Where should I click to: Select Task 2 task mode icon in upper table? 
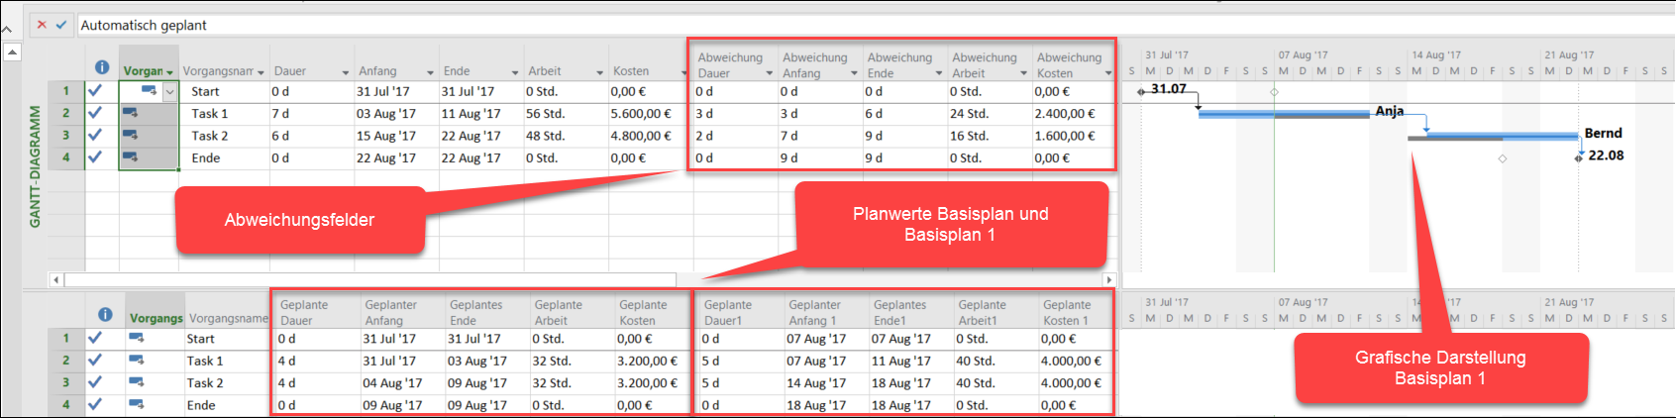point(130,136)
